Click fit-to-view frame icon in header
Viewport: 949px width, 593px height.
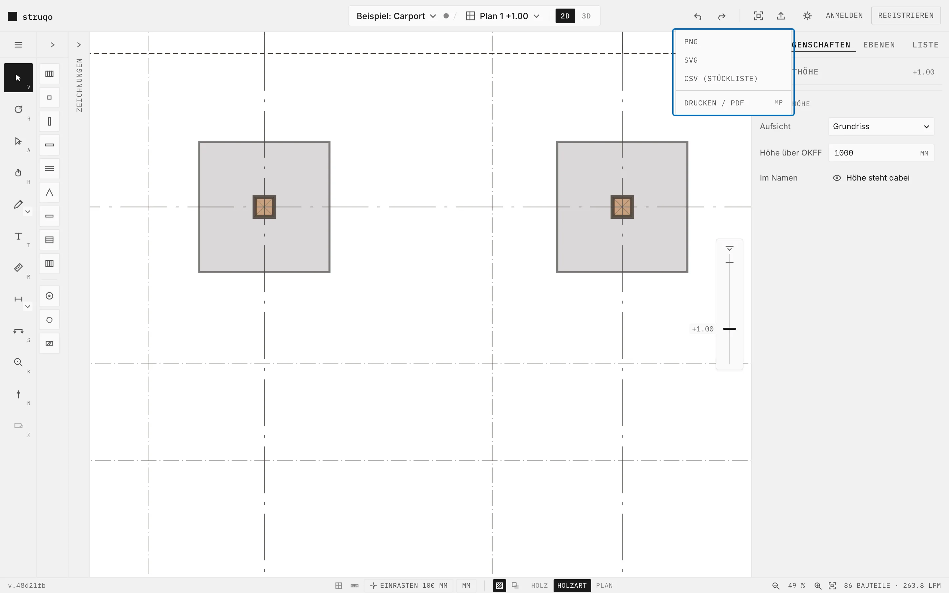(759, 16)
